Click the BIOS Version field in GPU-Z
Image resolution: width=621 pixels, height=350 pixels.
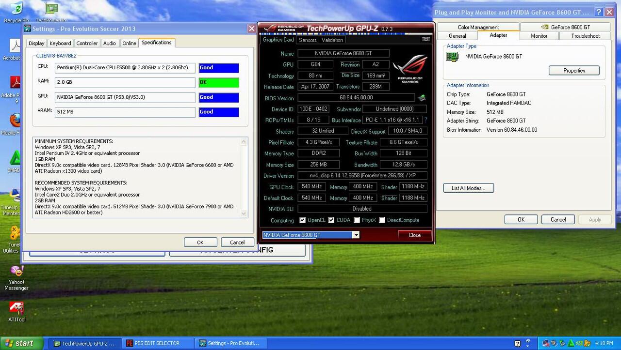coord(356,98)
